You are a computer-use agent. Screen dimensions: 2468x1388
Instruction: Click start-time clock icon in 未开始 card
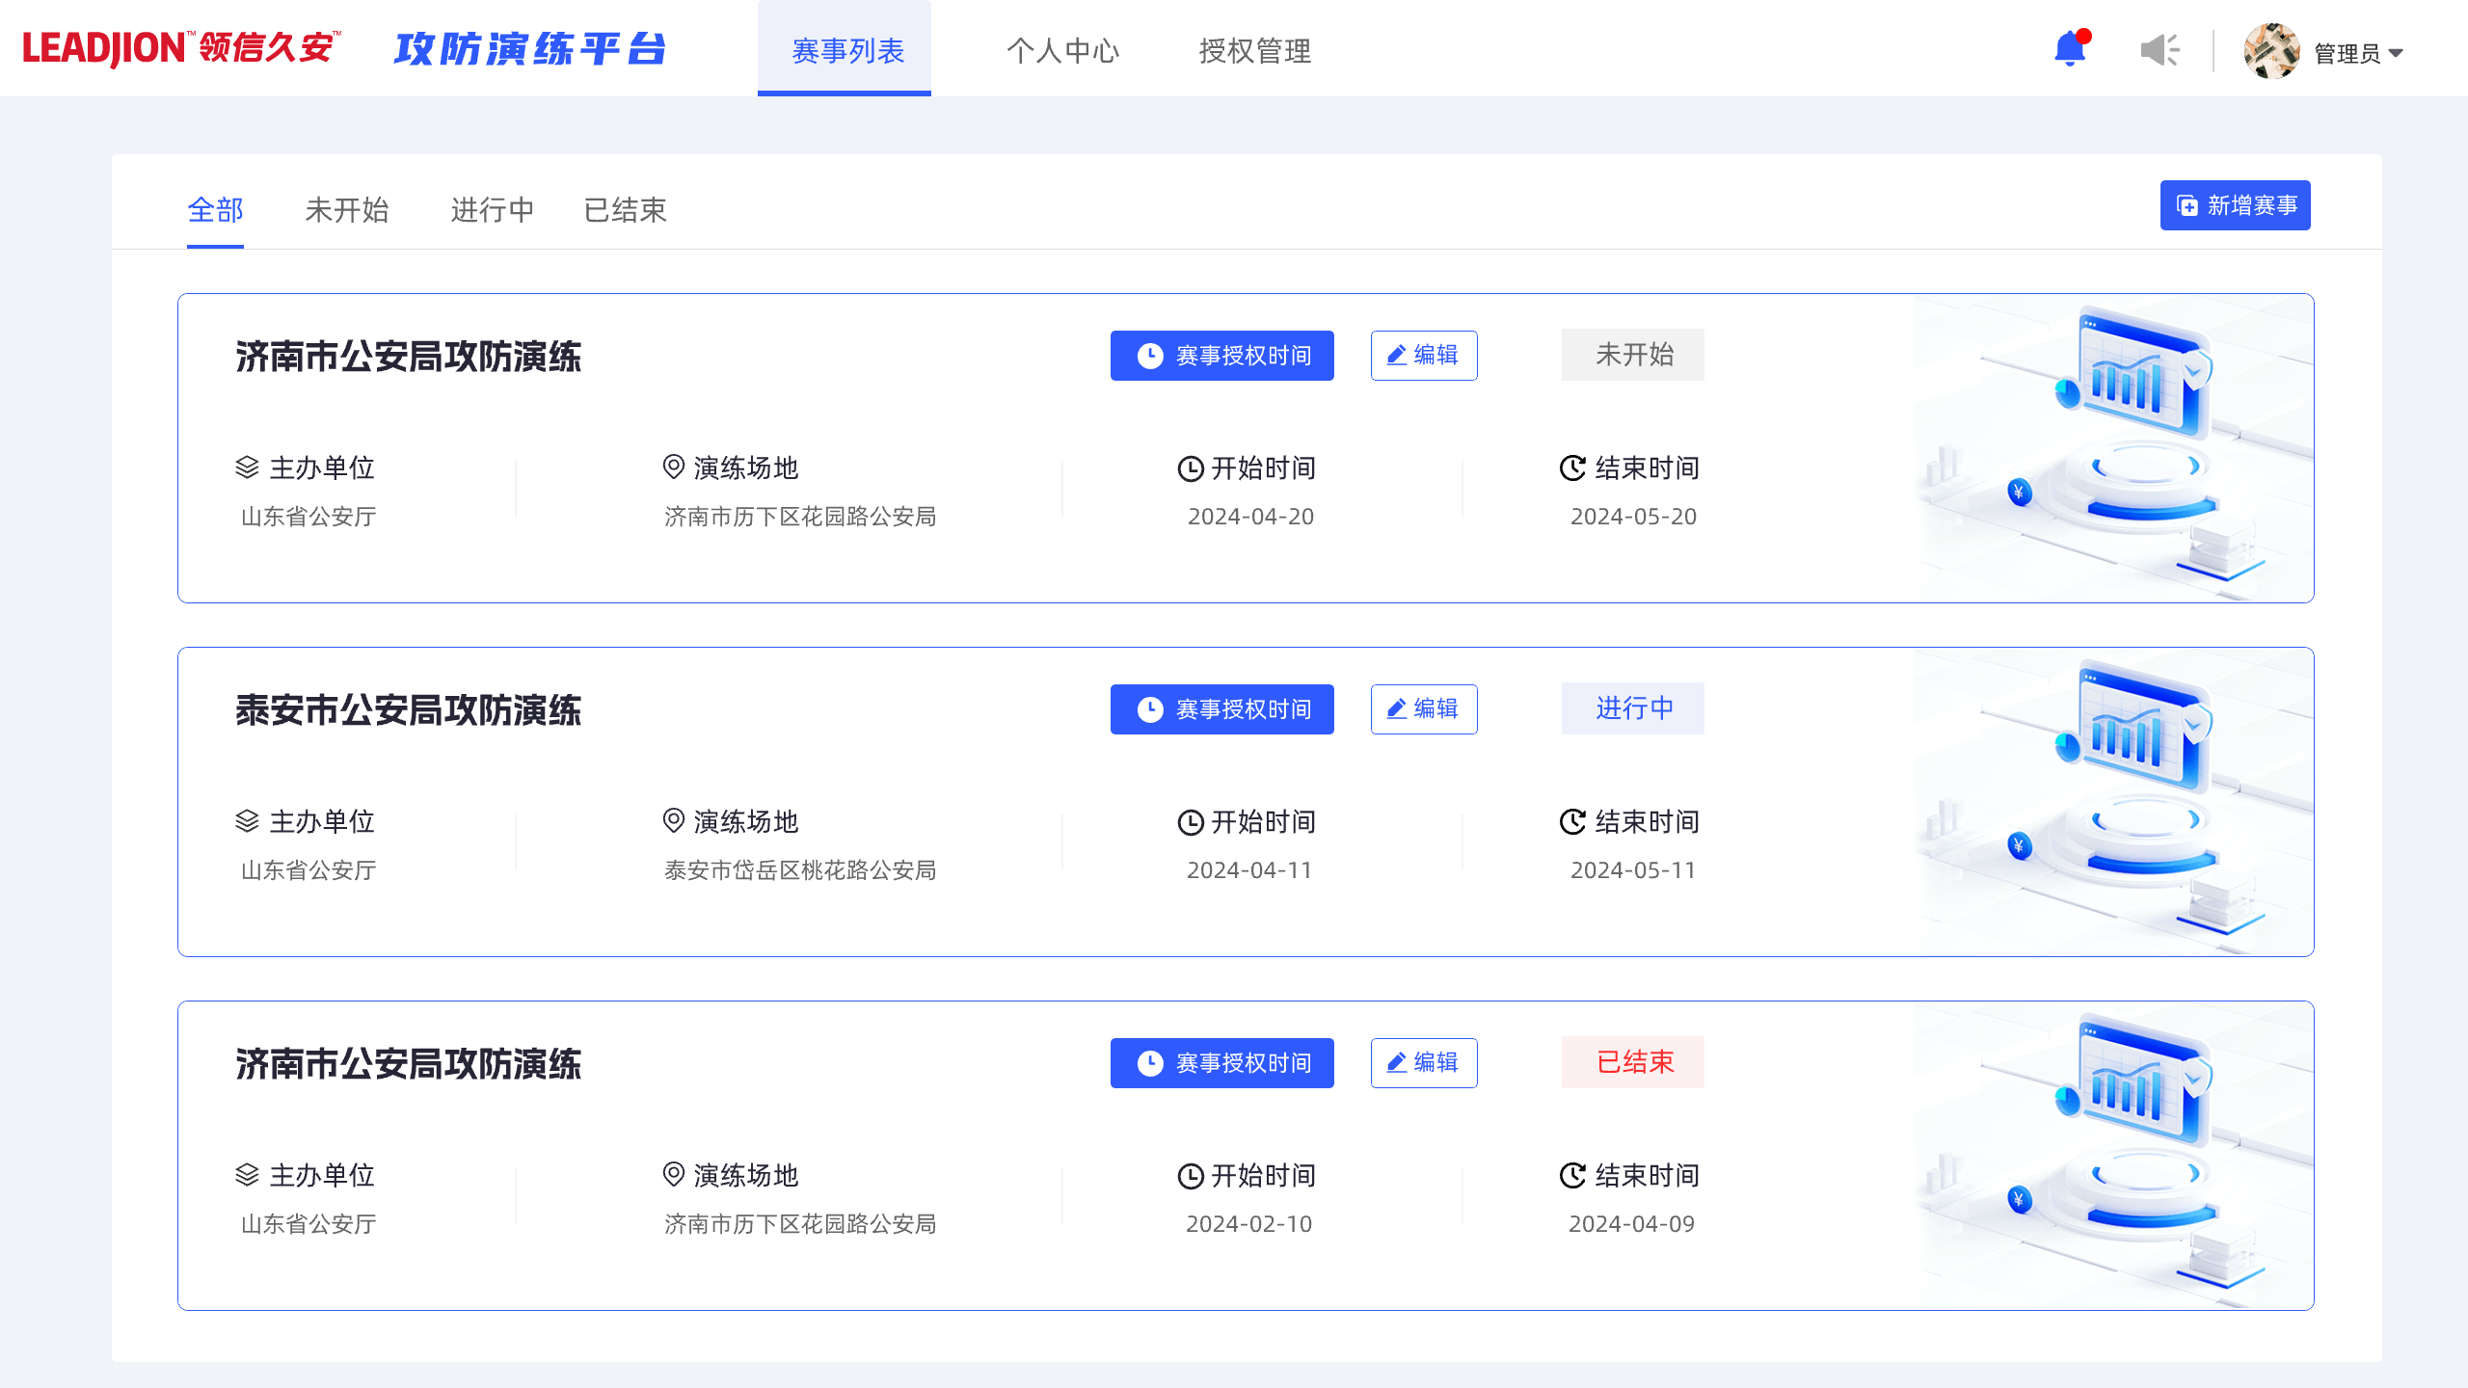[x=1191, y=468]
